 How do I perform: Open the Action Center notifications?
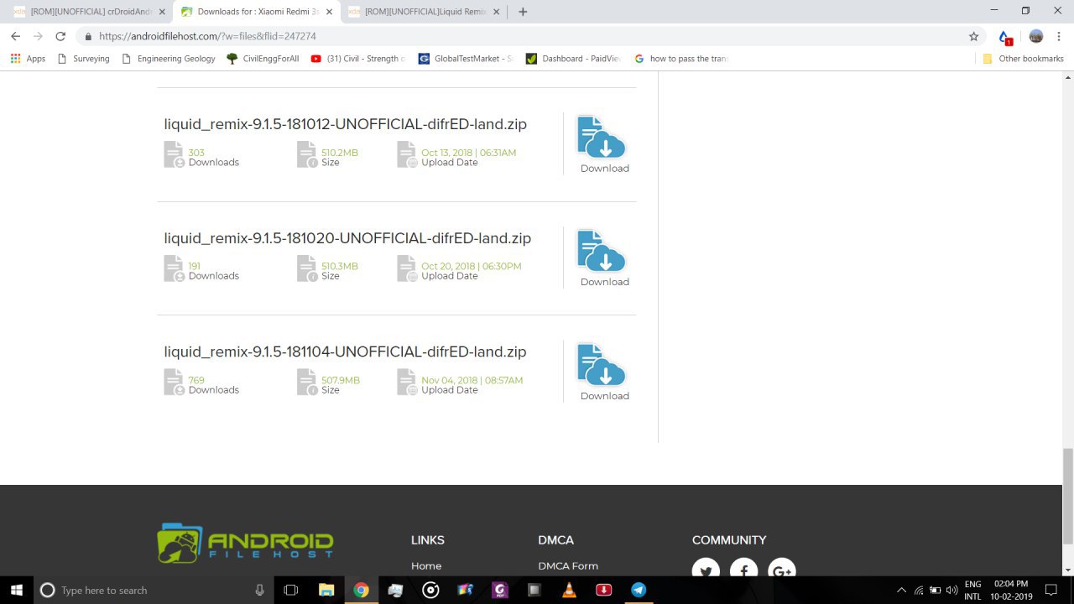point(1051,590)
